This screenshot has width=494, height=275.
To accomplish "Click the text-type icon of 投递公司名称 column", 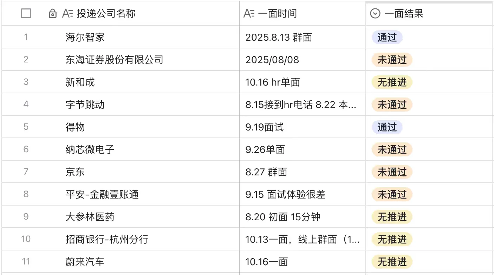I will (x=67, y=14).
